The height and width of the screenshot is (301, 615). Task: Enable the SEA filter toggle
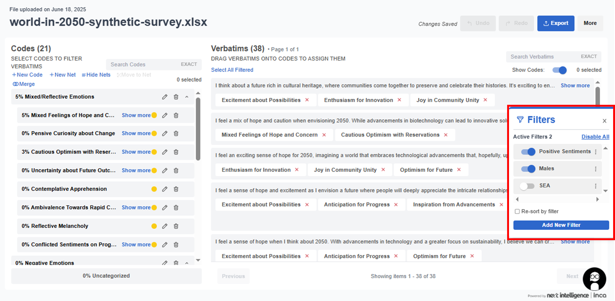point(527,186)
